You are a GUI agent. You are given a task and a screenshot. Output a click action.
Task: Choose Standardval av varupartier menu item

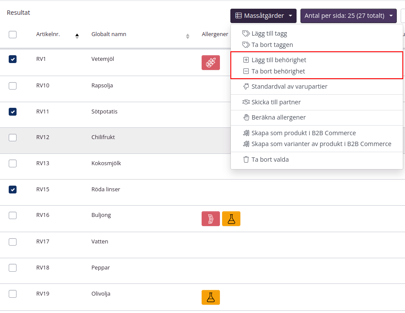point(289,87)
